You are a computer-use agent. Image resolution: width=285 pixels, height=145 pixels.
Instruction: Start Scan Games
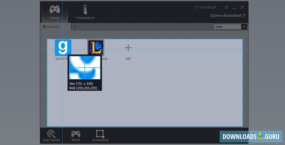coord(51,136)
